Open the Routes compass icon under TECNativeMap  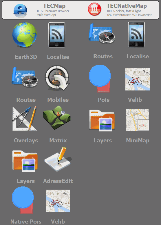click(102, 34)
